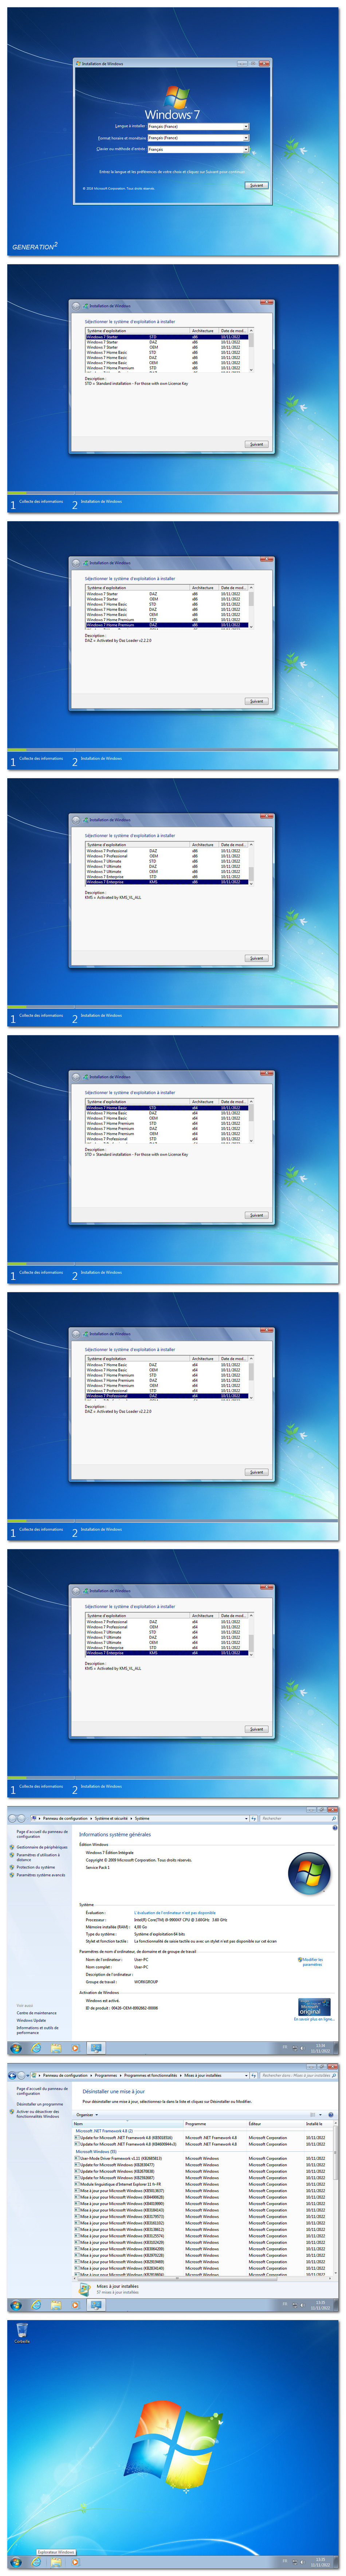This screenshot has height=2576, width=346.
Task: Open Protection du système link
Action: tap(36, 1867)
